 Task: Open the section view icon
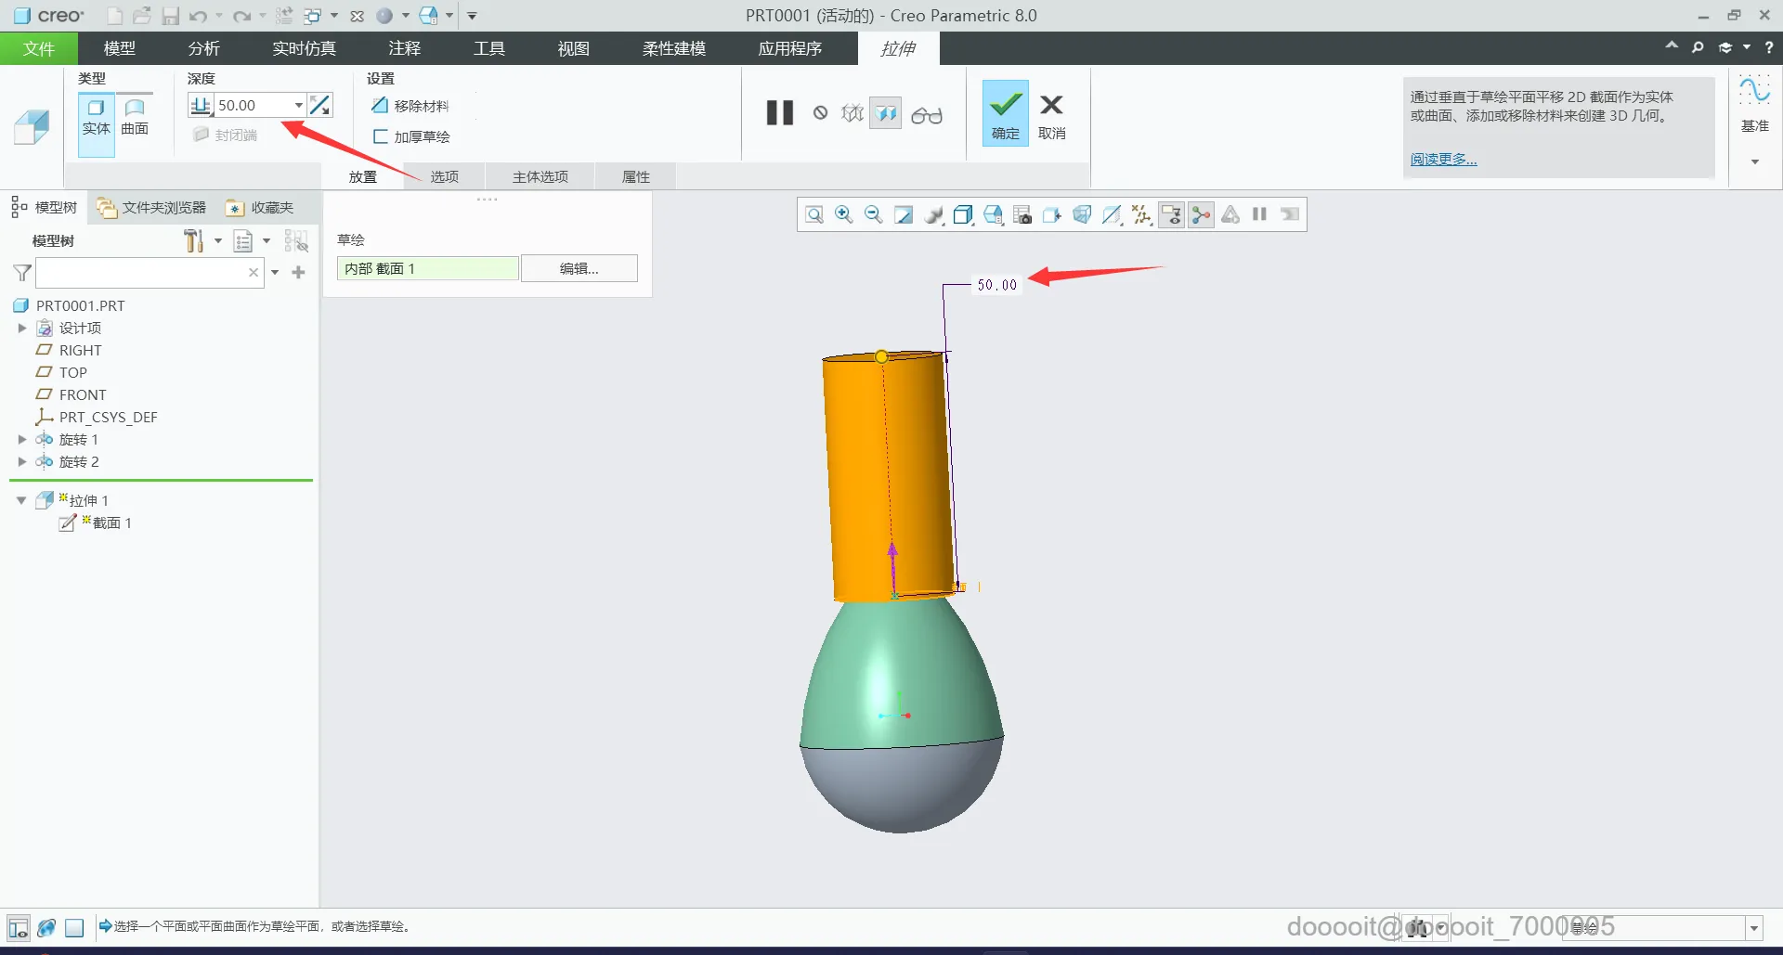1112,215
